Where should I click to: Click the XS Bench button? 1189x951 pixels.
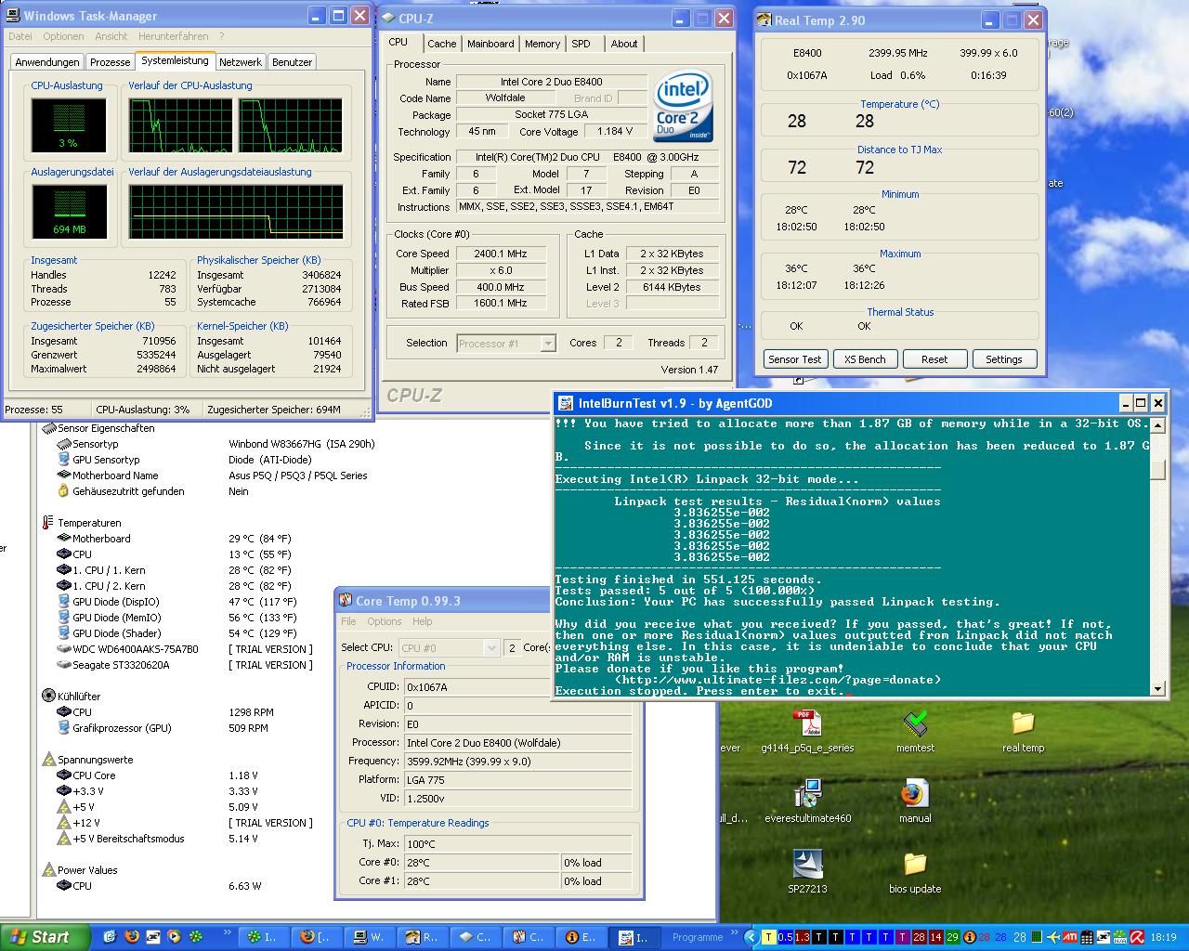(865, 359)
